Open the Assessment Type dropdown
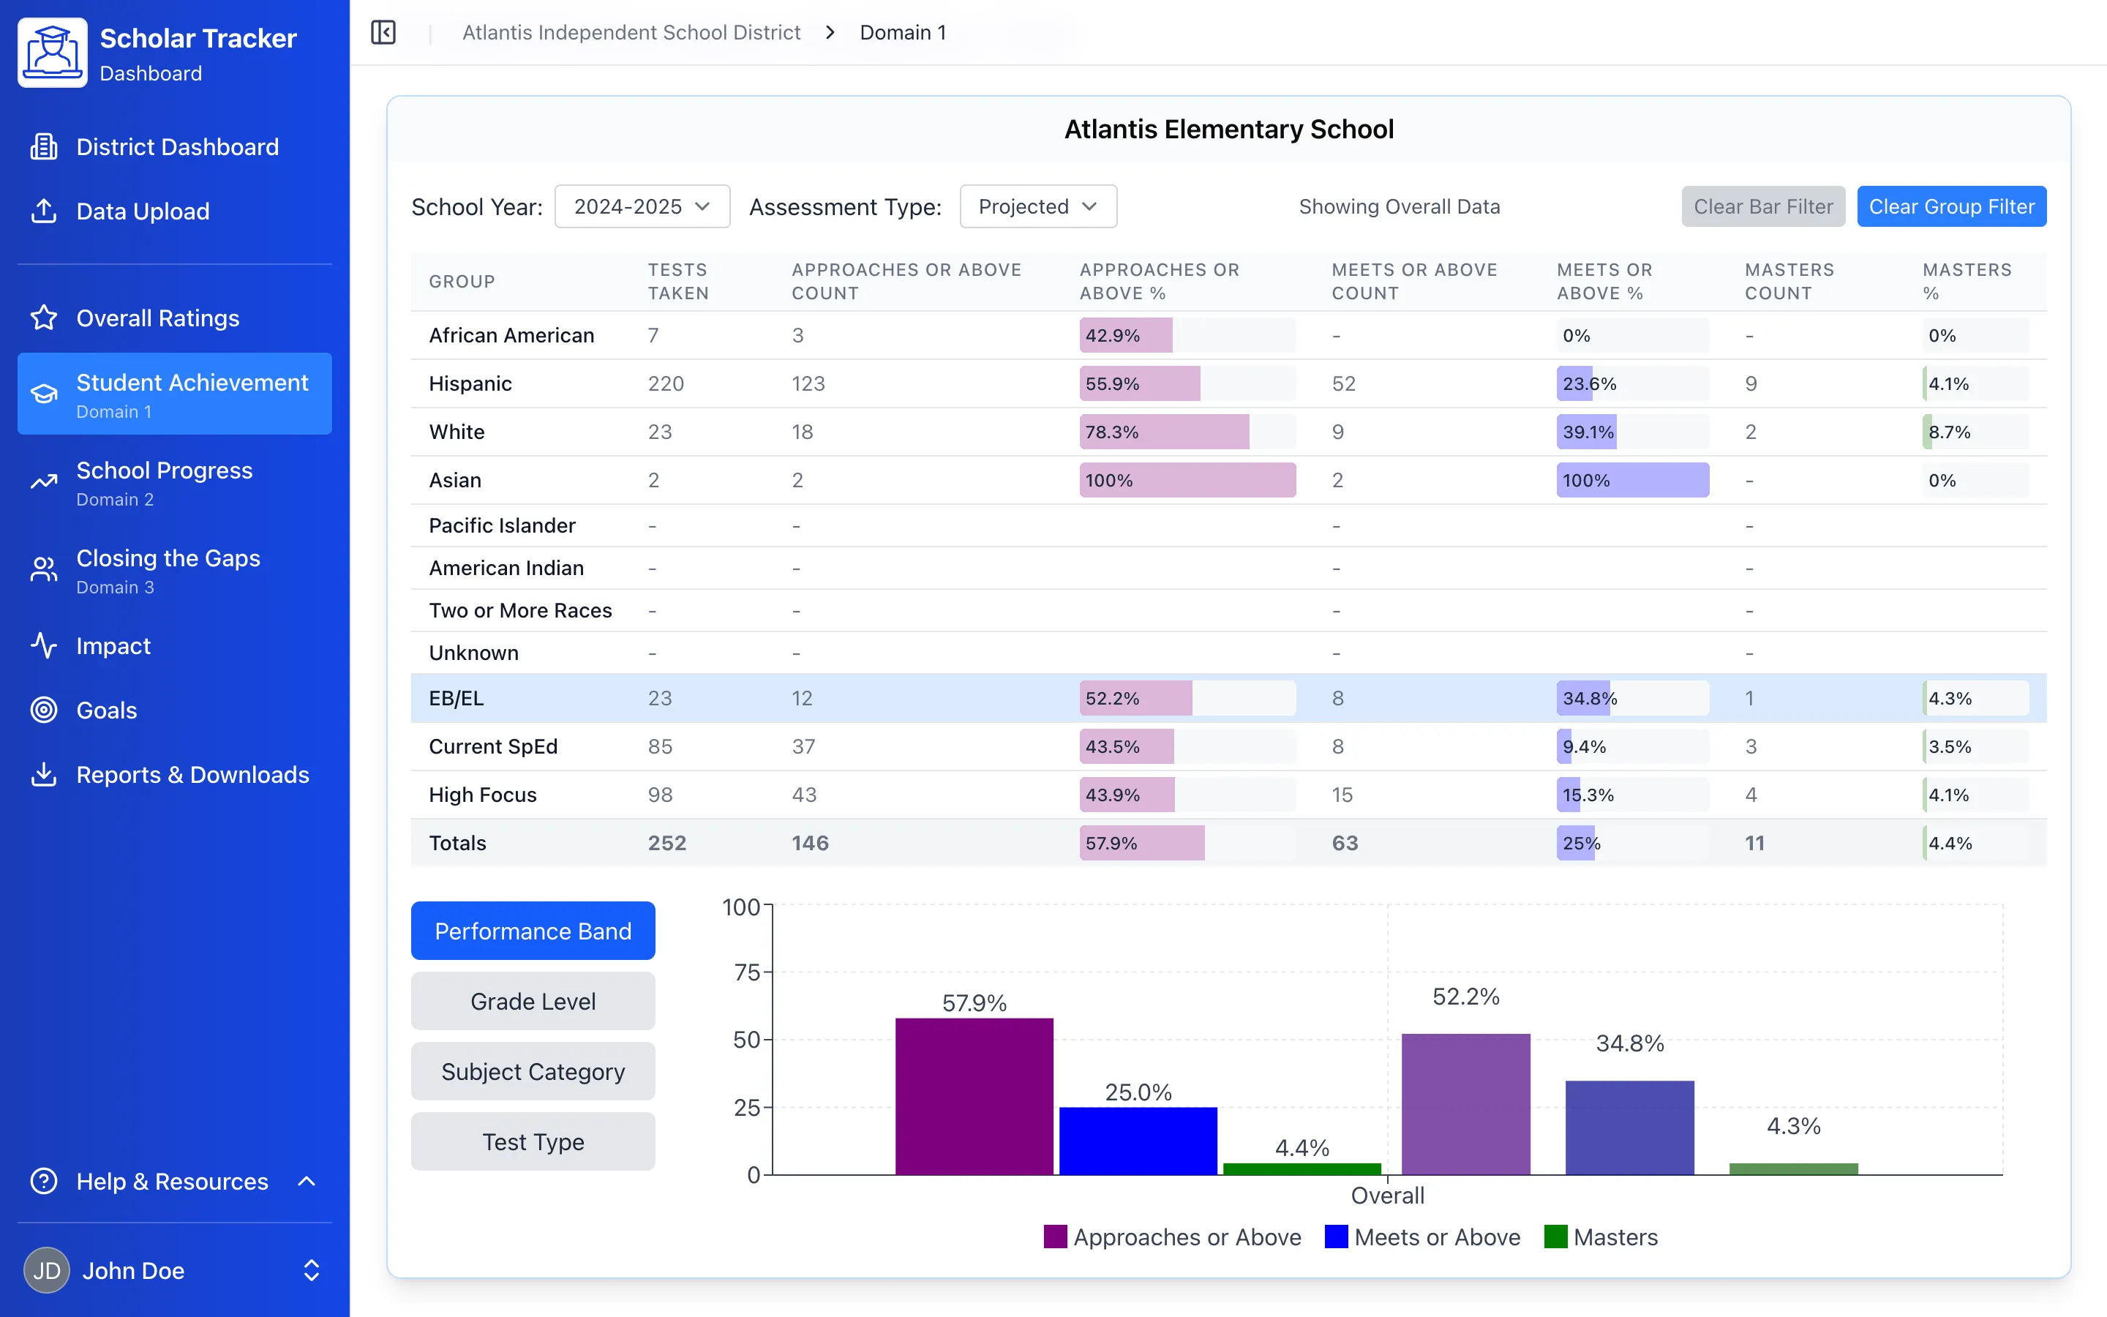Image resolution: width=2107 pixels, height=1317 pixels. (1037, 206)
